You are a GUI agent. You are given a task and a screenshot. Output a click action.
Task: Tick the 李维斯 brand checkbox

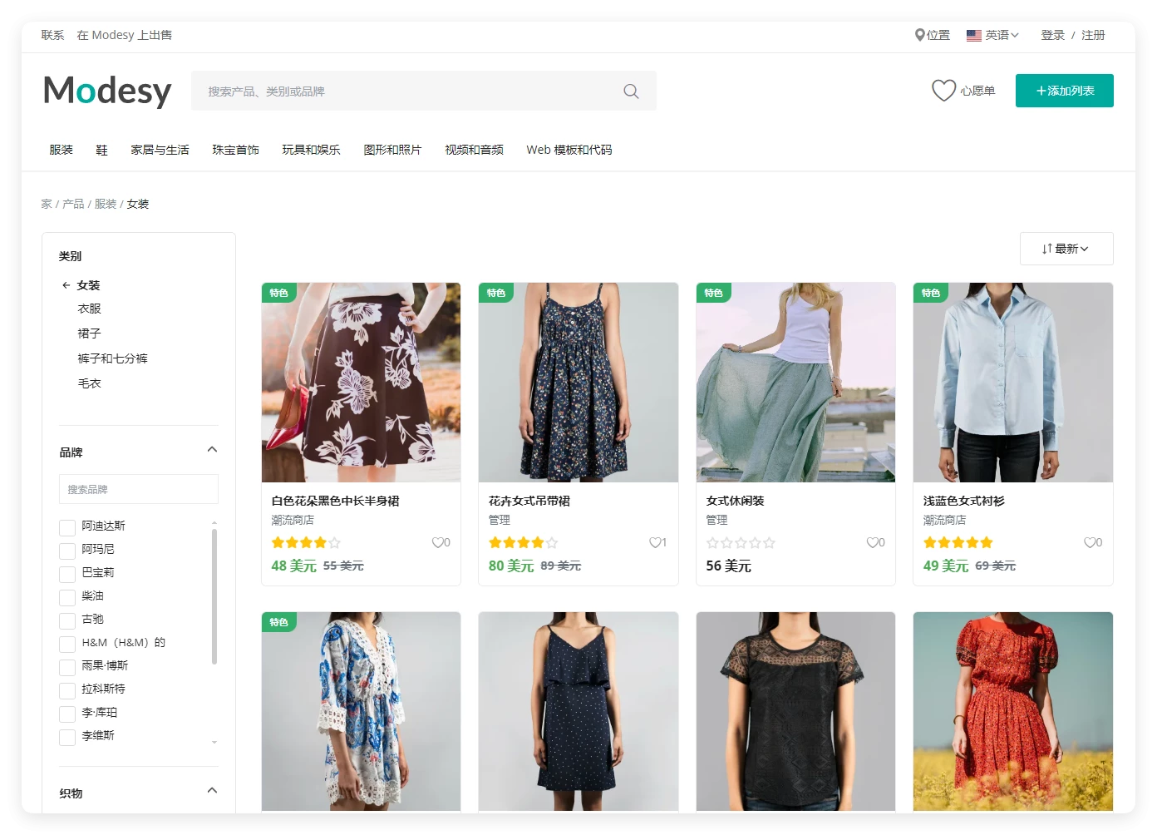click(x=67, y=737)
